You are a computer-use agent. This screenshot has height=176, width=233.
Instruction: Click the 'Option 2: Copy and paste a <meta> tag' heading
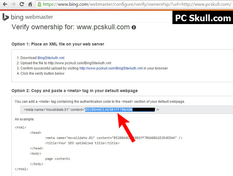coord(75,91)
